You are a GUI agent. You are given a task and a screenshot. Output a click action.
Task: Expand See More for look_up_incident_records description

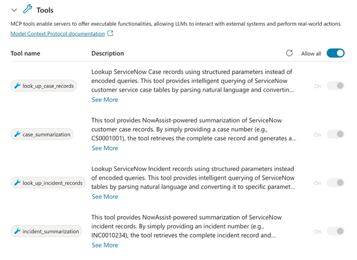pos(105,197)
